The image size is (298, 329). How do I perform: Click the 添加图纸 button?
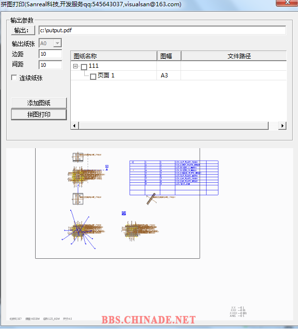point(39,103)
